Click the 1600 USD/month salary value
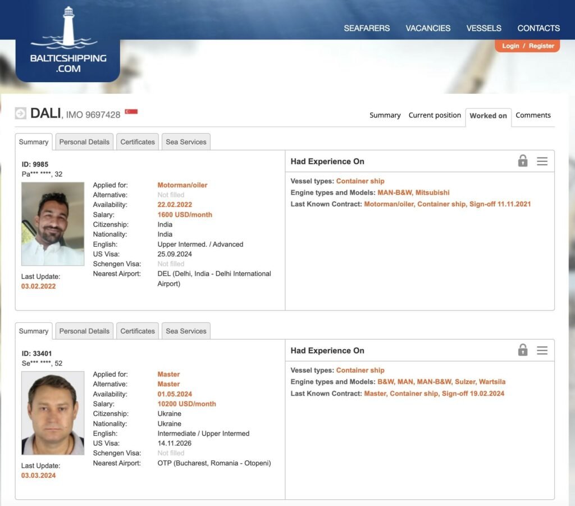This screenshot has height=506, width=575. point(185,214)
